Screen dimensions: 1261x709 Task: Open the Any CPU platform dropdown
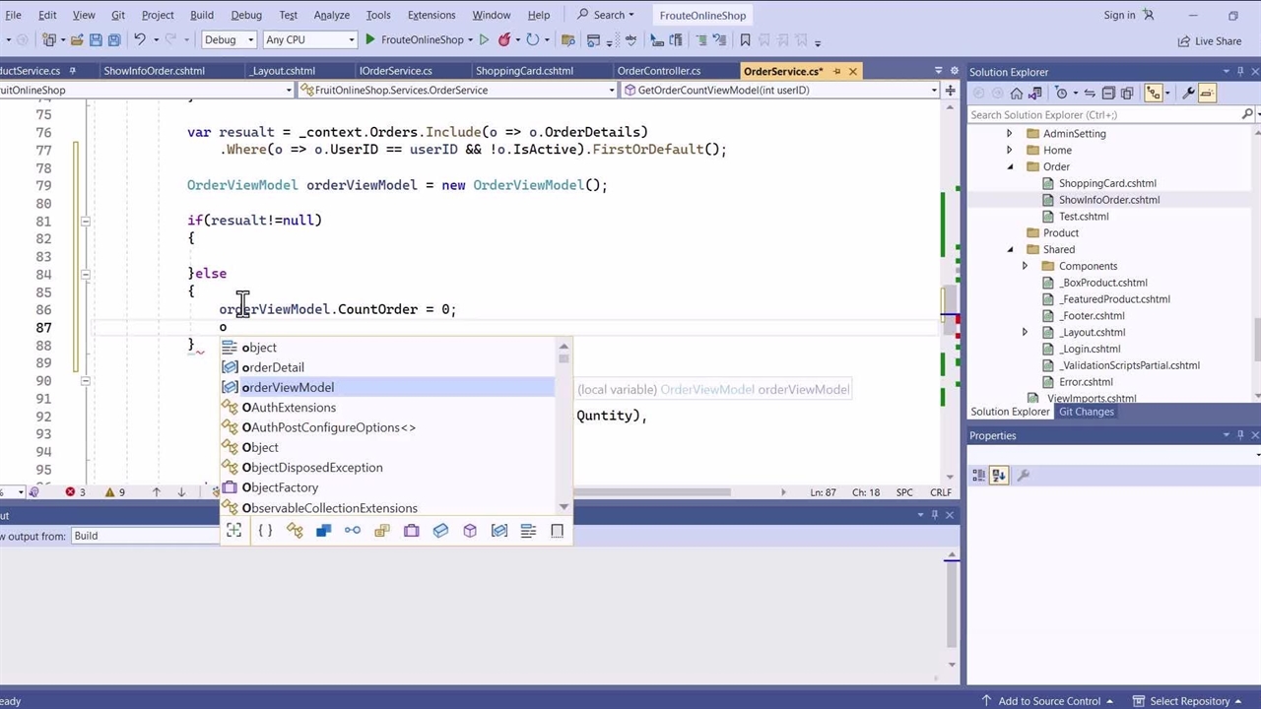[x=309, y=40]
